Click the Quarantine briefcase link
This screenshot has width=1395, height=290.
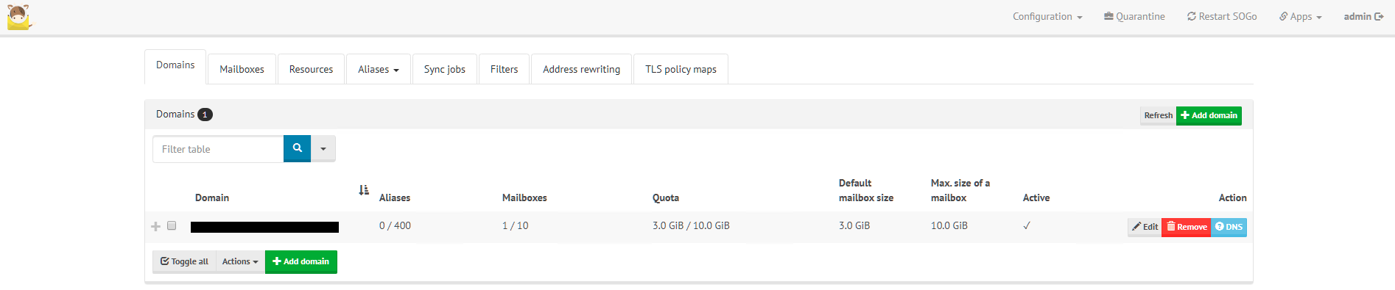tap(1134, 16)
